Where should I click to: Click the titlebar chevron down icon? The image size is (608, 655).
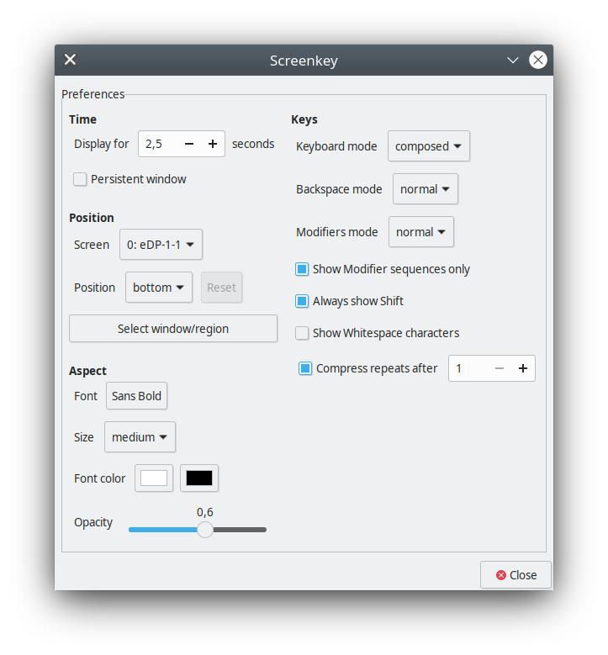point(513,61)
